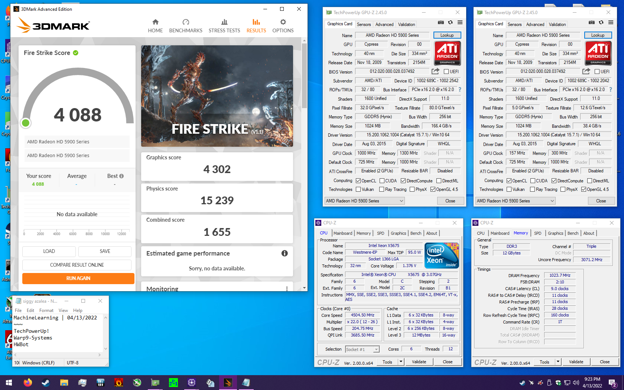
Task: Open Edit menu in Notepad
Action: pos(30,311)
